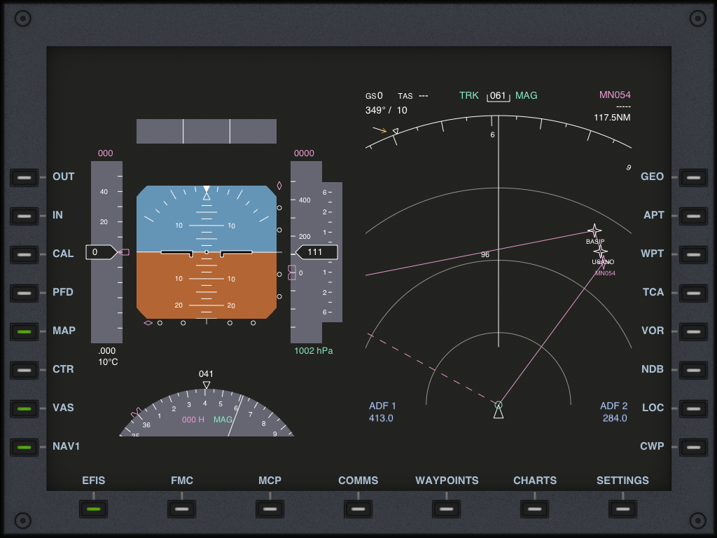
Task: Tap the yellow wind direction arrow
Action: (380, 130)
